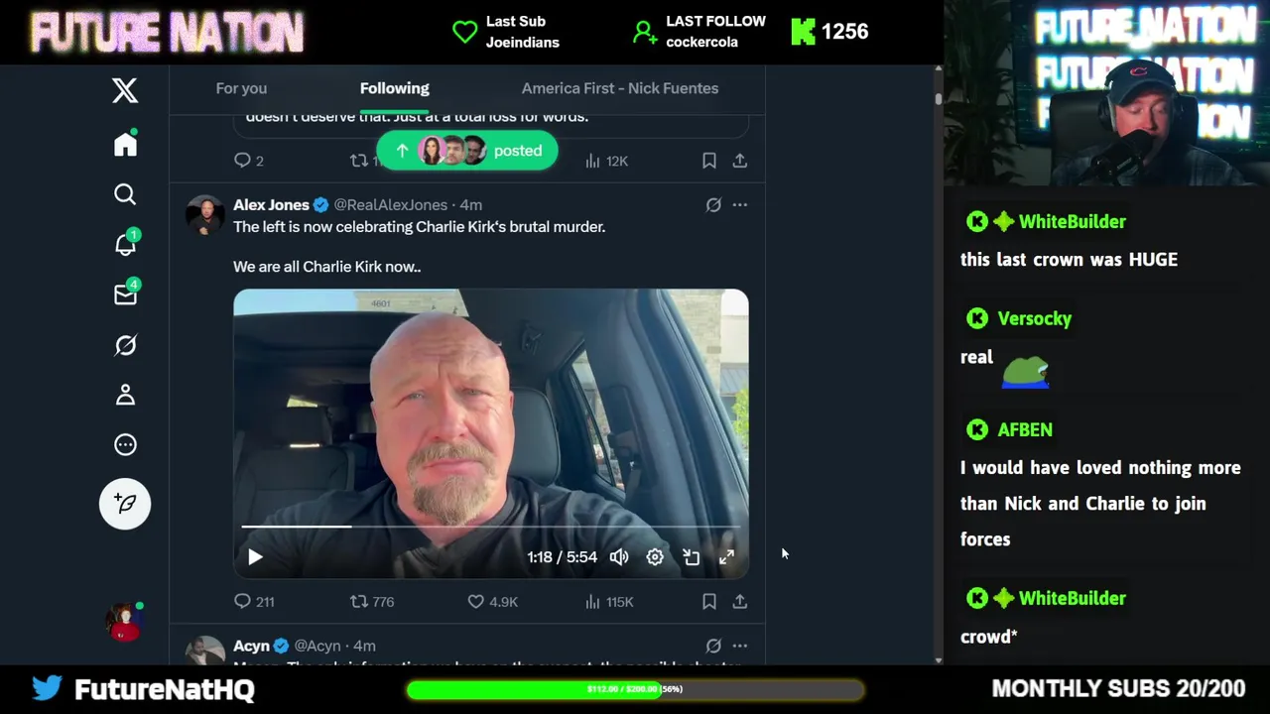Click WhiteBuilder username on HUGE message
Image resolution: width=1270 pixels, height=714 pixels.
1072,221
